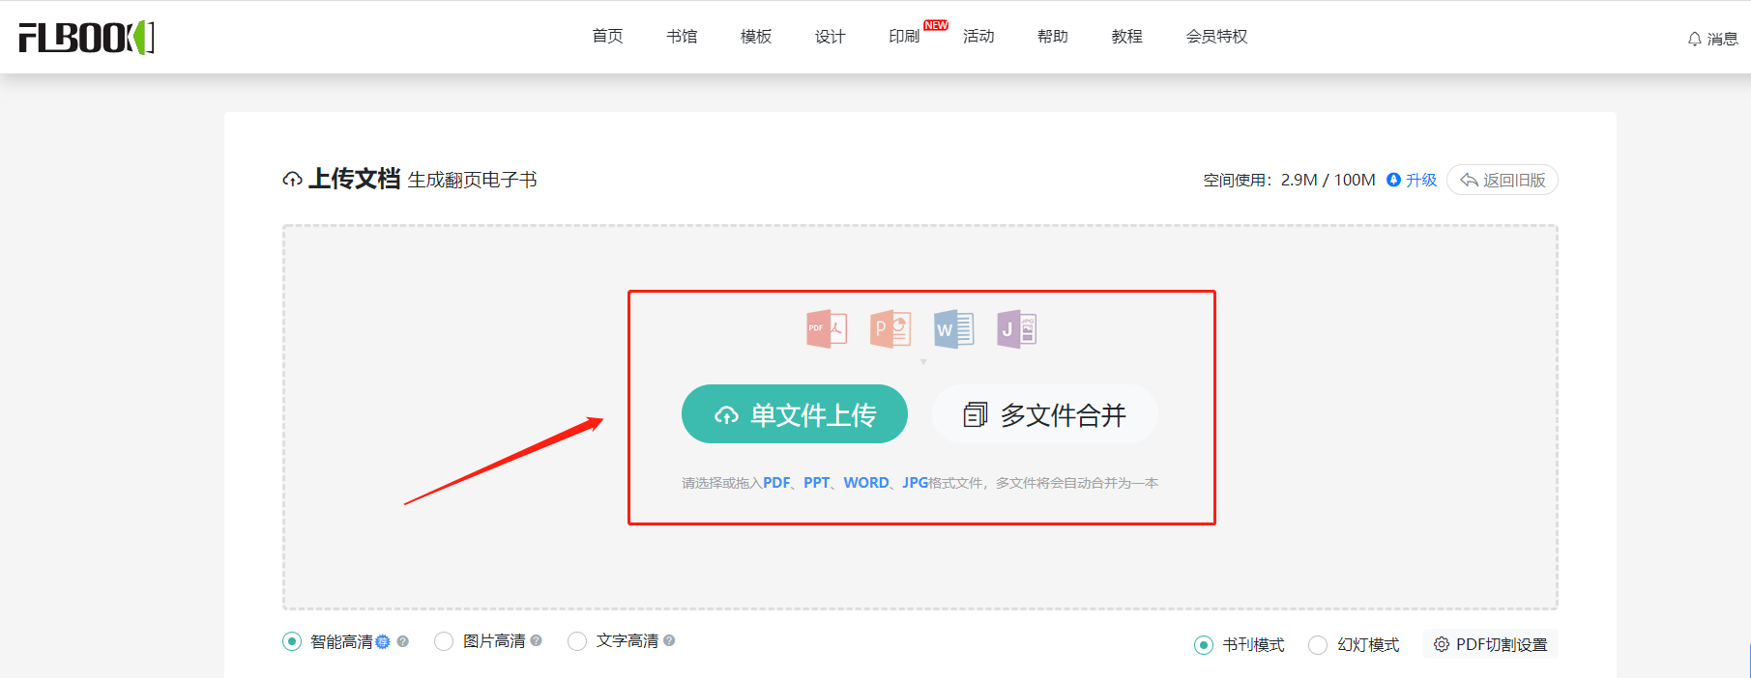Click the gear icon in PDF切割设置
Image resolution: width=1751 pixels, height=678 pixels.
[1442, 644]
